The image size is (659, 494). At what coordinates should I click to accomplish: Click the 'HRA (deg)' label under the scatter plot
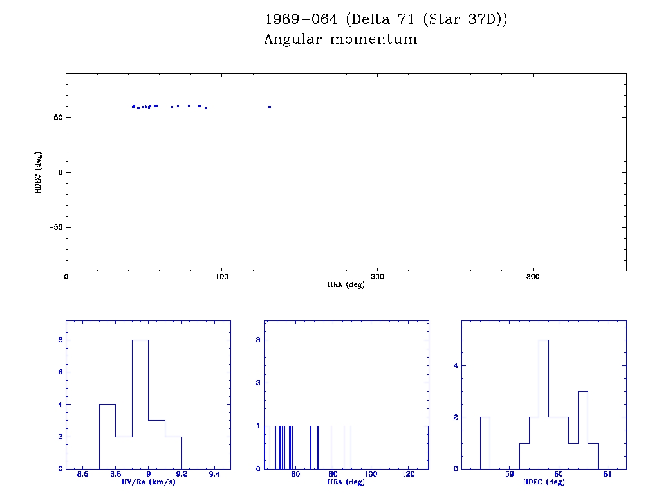[x=346, y=284]
